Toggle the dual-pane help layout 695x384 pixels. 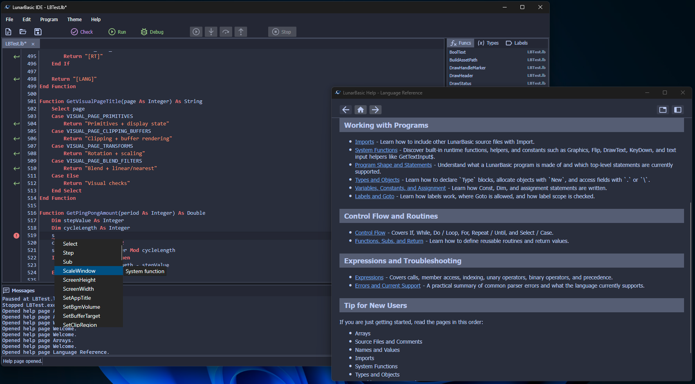pyautogui.click(x=663, y=110)
